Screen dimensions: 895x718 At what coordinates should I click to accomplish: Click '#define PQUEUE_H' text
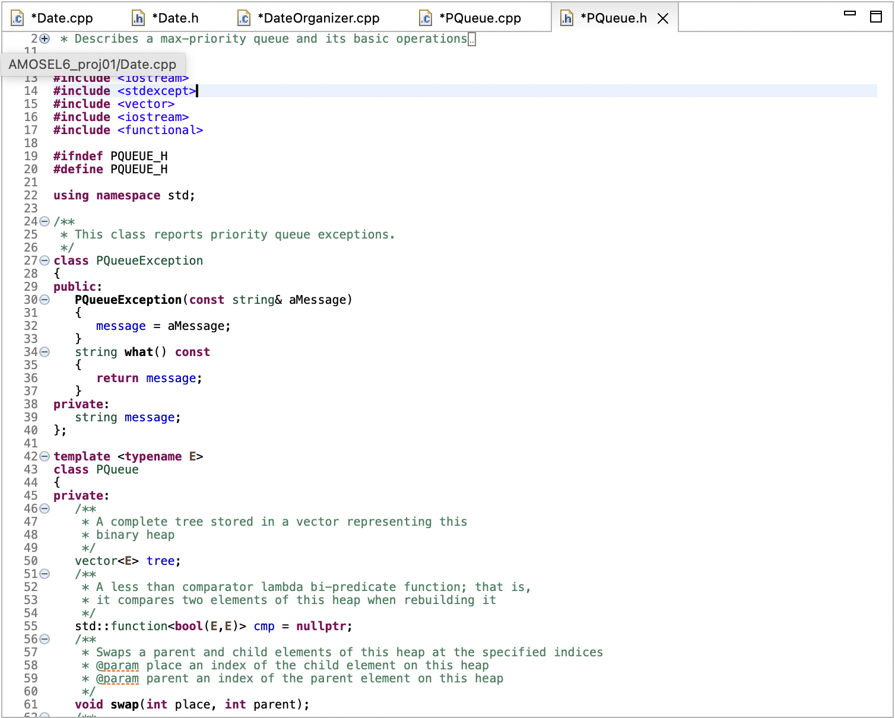tap(110, 169)
